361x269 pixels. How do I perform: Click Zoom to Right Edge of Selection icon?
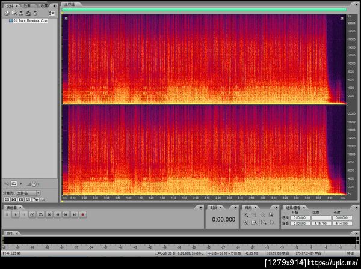coord(254,222)
